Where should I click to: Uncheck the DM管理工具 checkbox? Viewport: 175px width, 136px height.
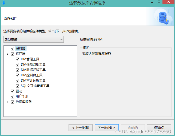coord(18,59)
